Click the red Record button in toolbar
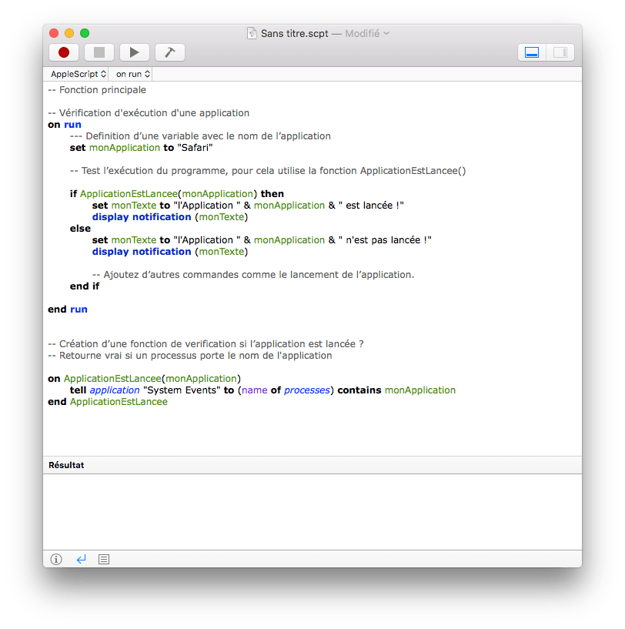This screenshot has height=629, width=625. [64, 52]
